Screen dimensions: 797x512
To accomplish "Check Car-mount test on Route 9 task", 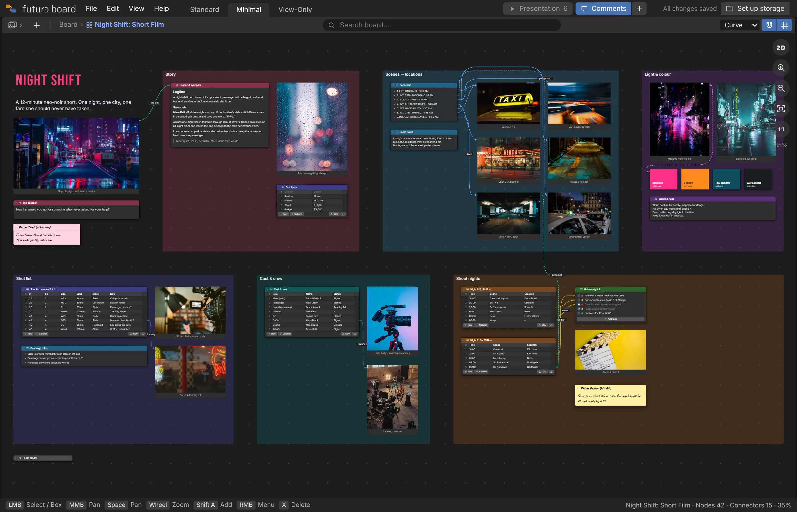I will [x=579, y=300].
